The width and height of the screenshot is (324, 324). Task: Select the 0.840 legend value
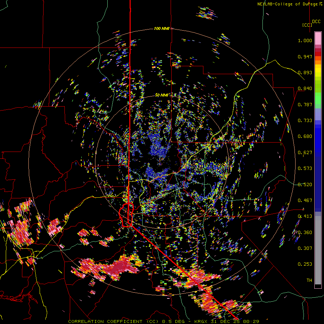point(305,89)
